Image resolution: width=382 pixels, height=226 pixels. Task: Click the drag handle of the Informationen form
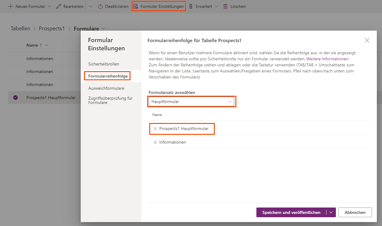click(155, 142)
